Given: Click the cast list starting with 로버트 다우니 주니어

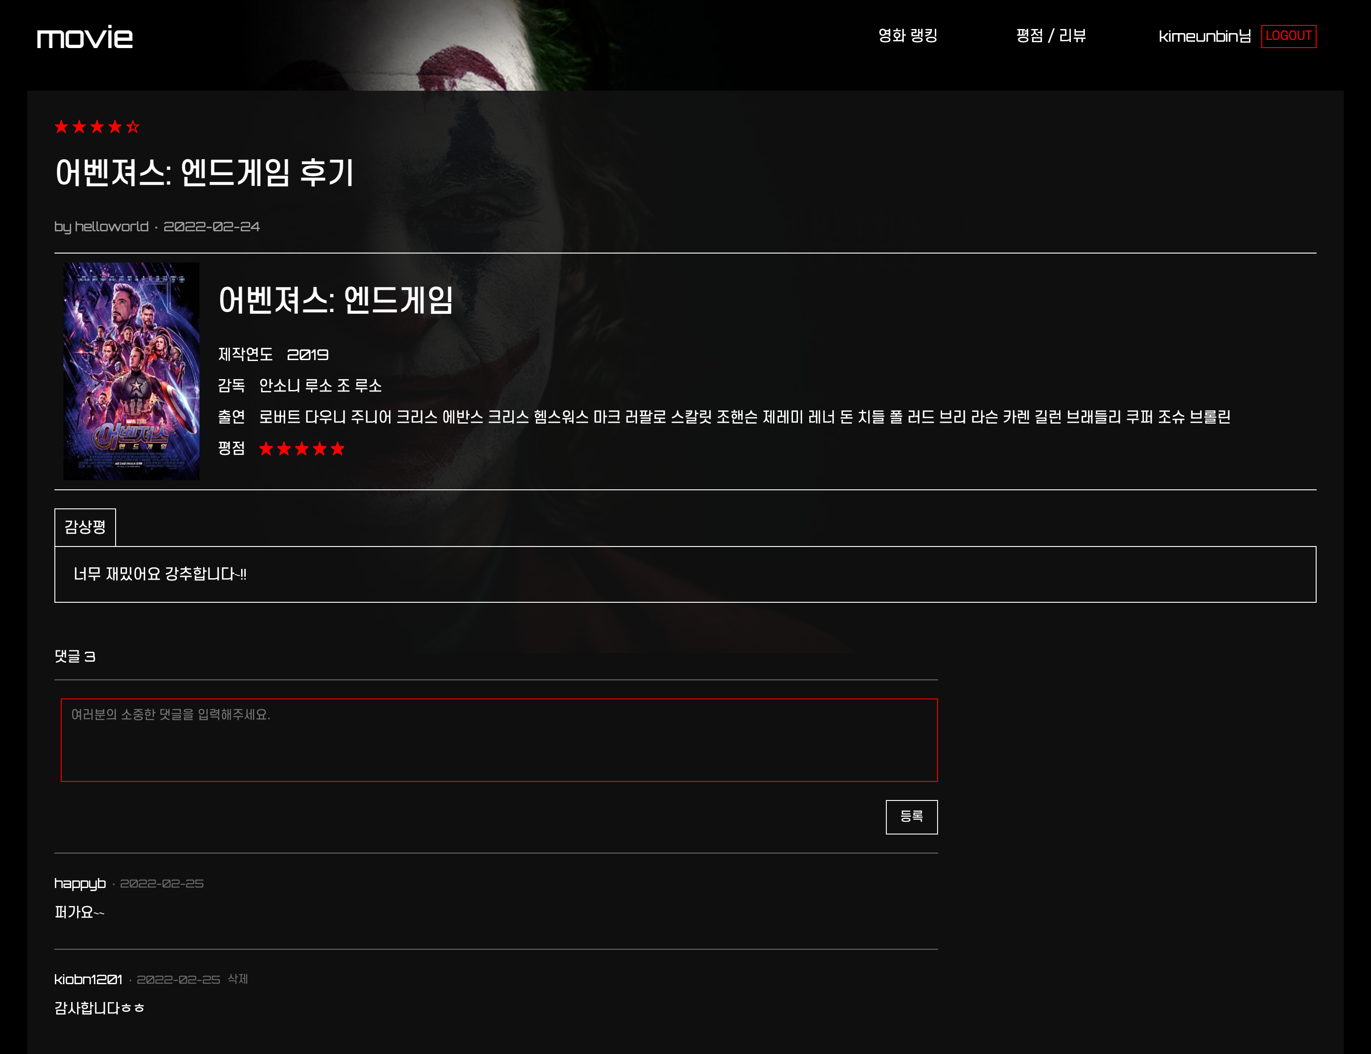Looking at the screenshot, I should (744, 417).
